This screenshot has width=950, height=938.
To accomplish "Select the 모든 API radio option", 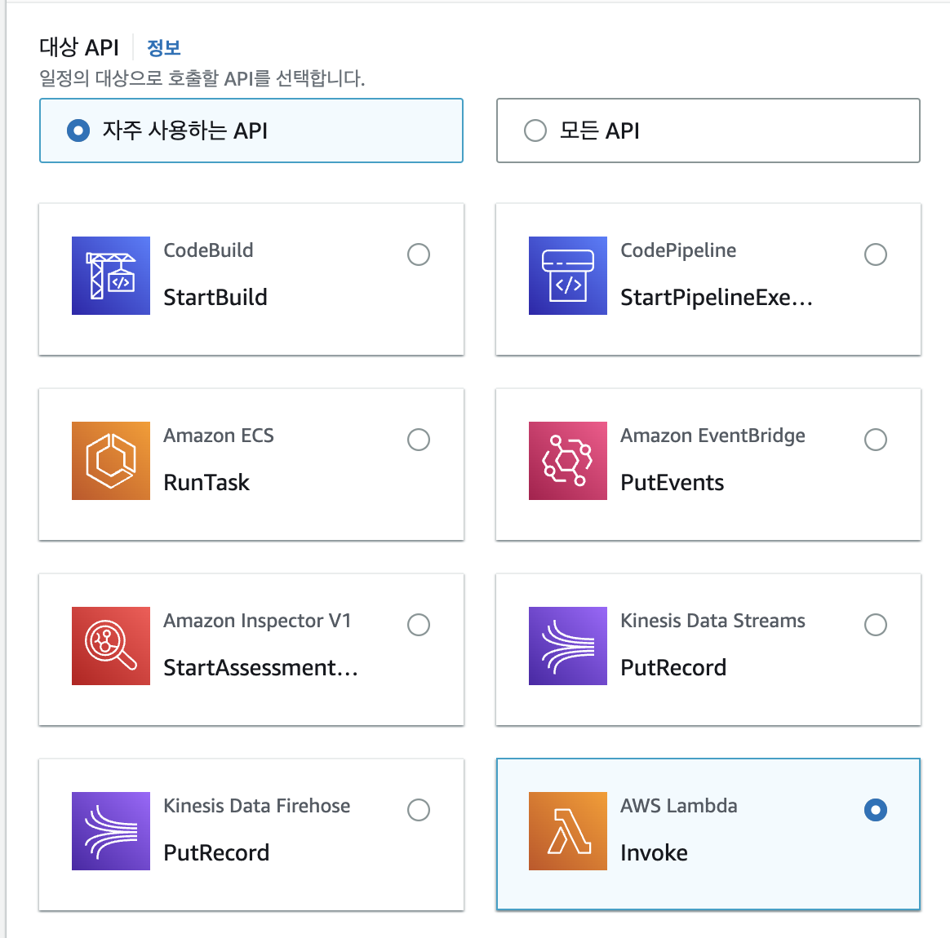I will point(535,131).
